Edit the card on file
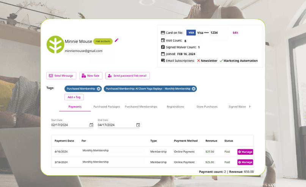The width and height of the screenshot is (306, 187). (x=235, y=33)
